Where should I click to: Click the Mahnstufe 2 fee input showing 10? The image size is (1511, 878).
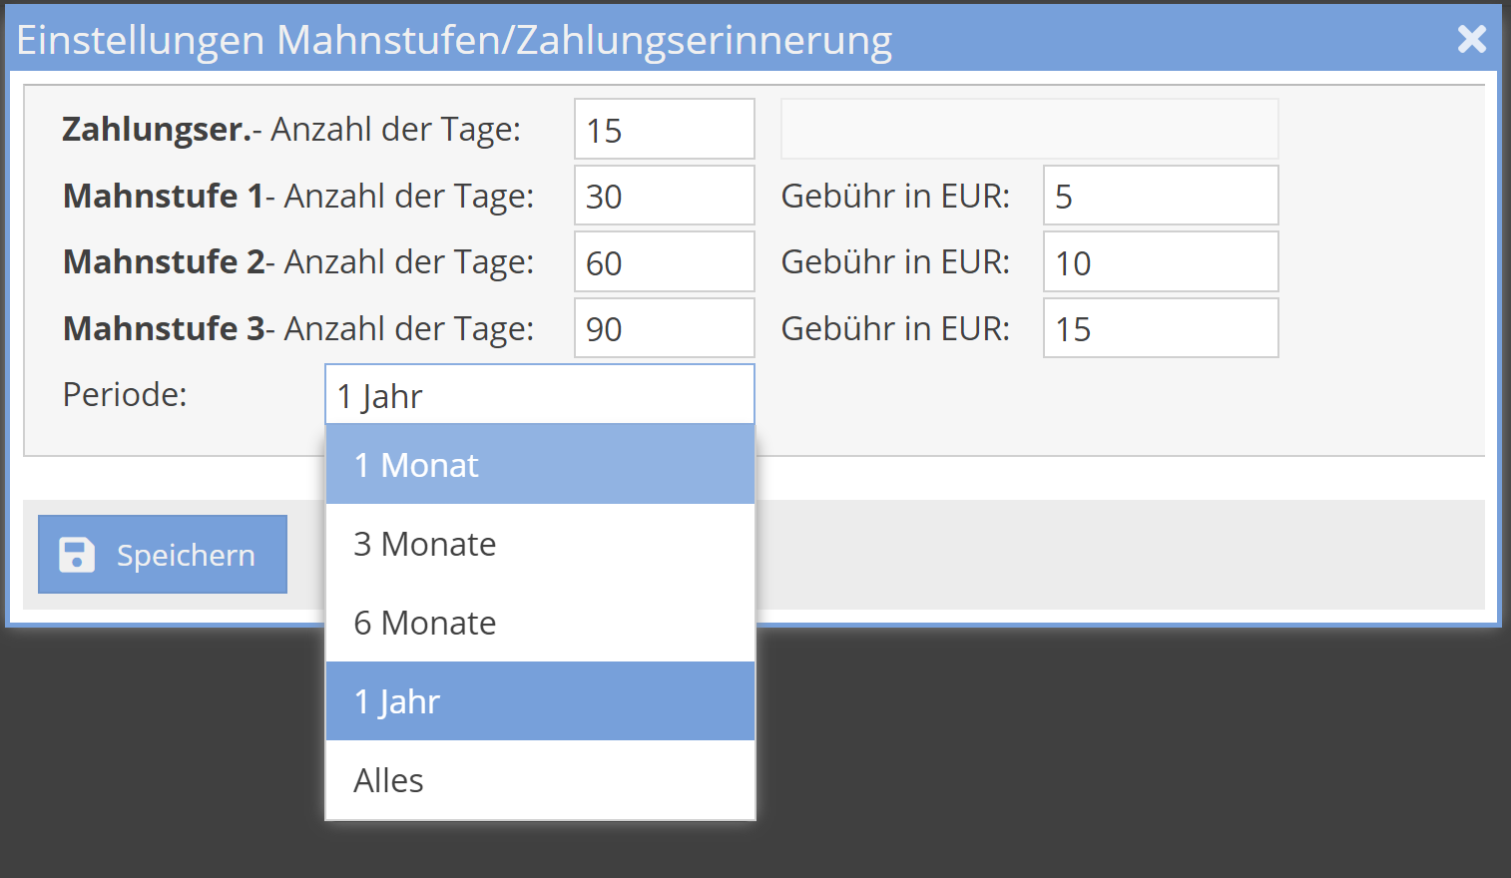click(1159, 261)
